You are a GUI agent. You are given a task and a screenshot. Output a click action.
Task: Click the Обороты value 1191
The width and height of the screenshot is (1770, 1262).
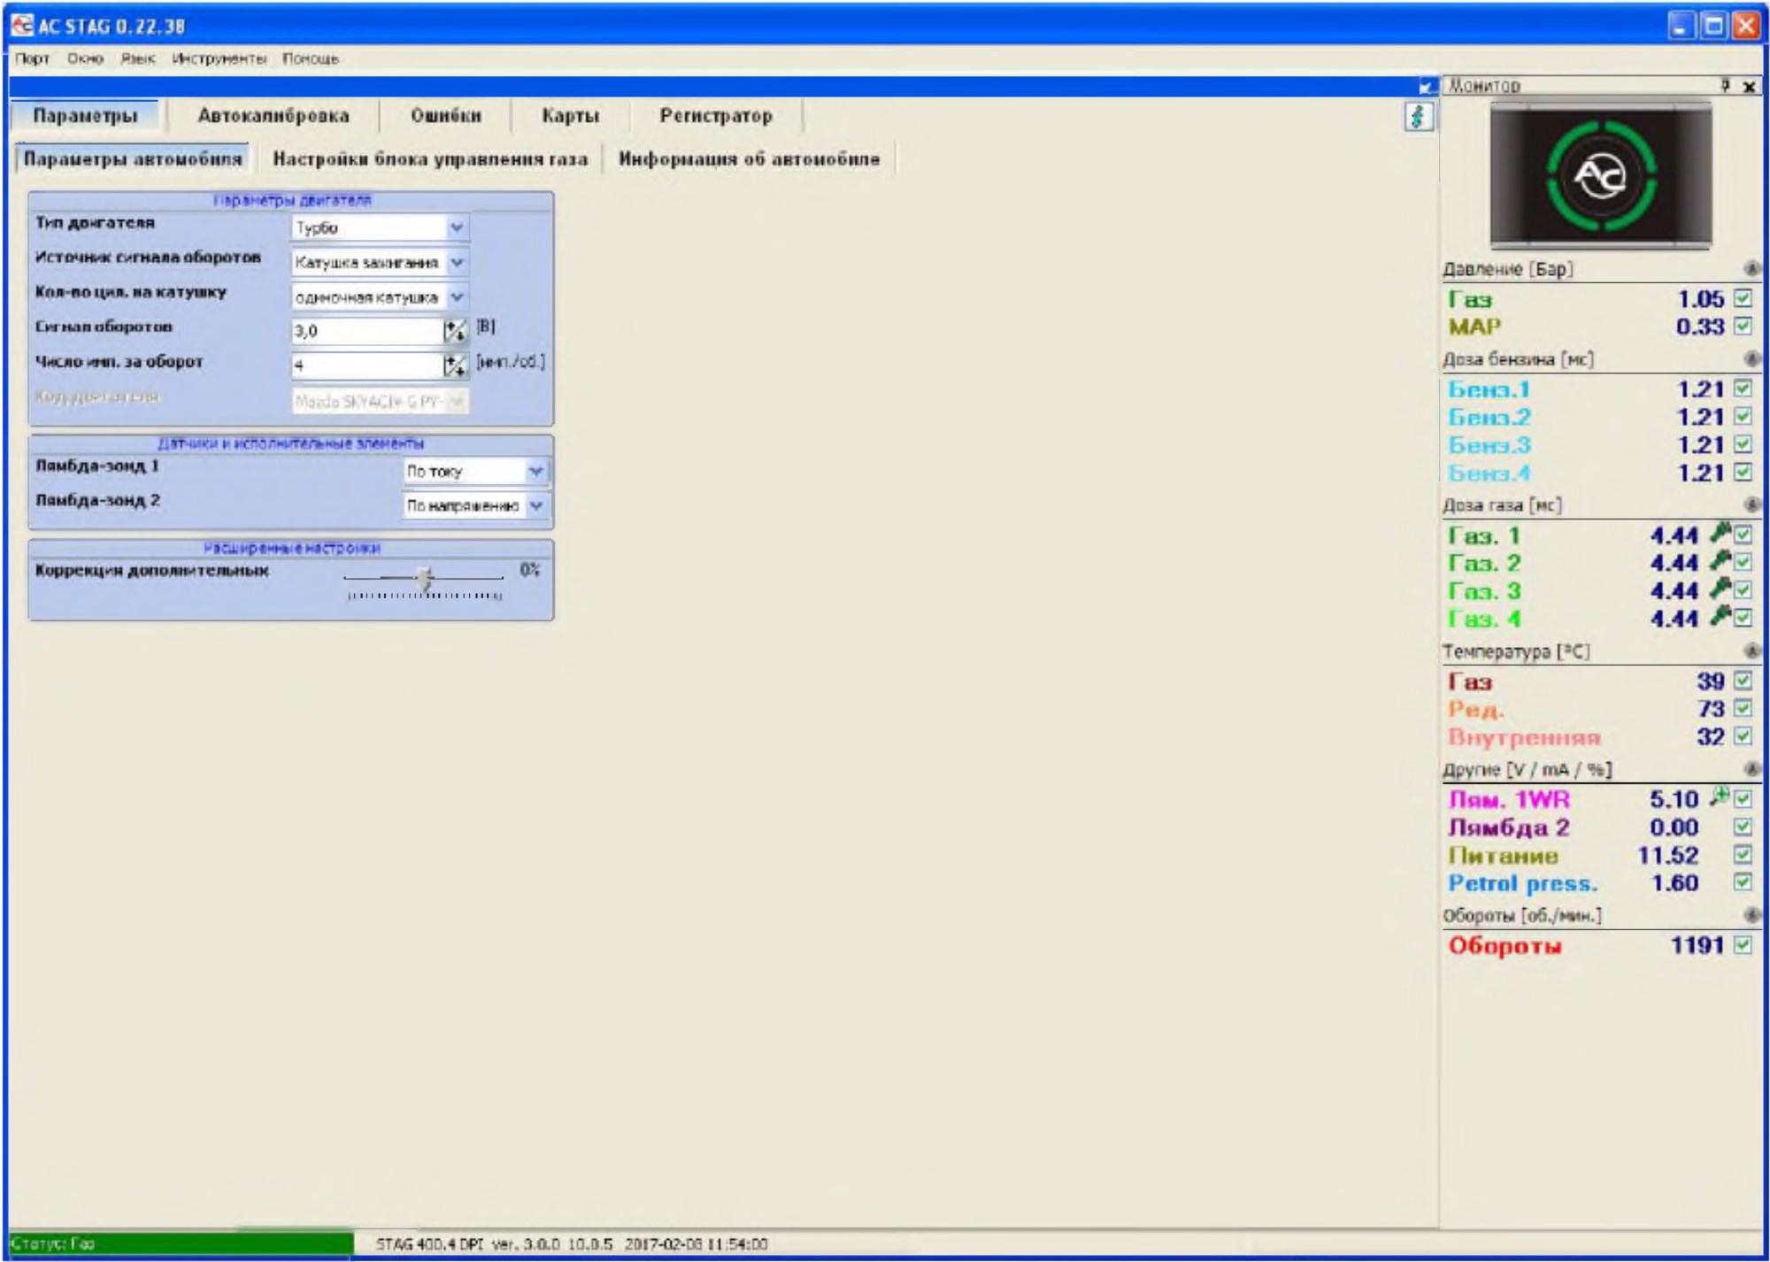pos(1697,945)
